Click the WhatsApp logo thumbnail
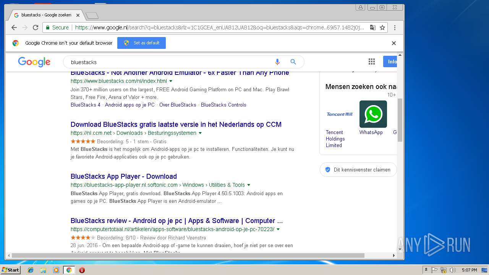The height and width of the screenshot is (275, 489). coord(373,114)
